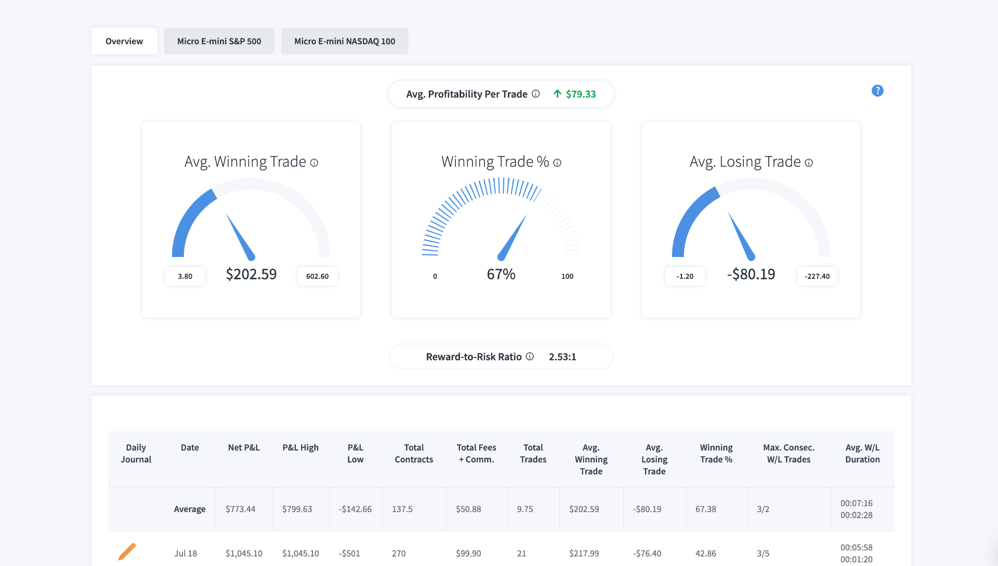Click the Daily Journal column header
Screen dimensions: 998x566
136,453
